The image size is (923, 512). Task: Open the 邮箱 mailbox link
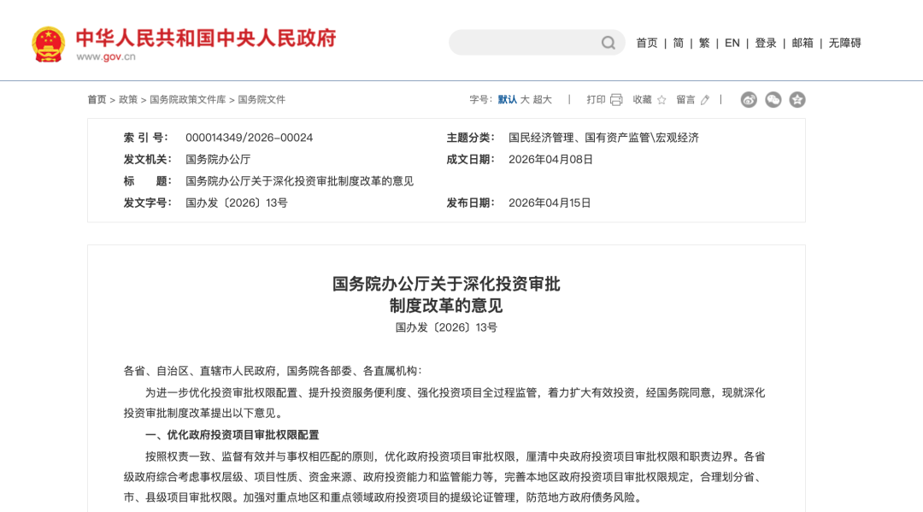pos(802,43)
